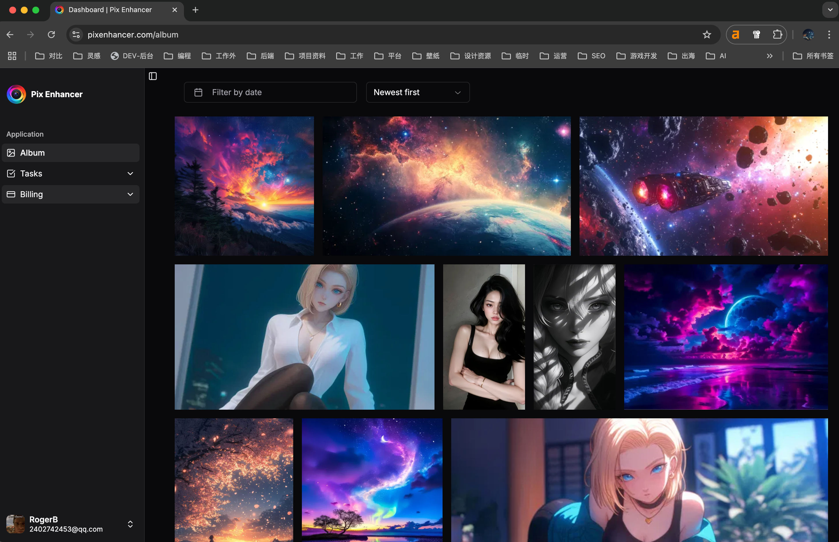Image resolution: width=839 pixels, height=542 pixels.
Task: Click the Filter by date field
Action: [270, 92]
